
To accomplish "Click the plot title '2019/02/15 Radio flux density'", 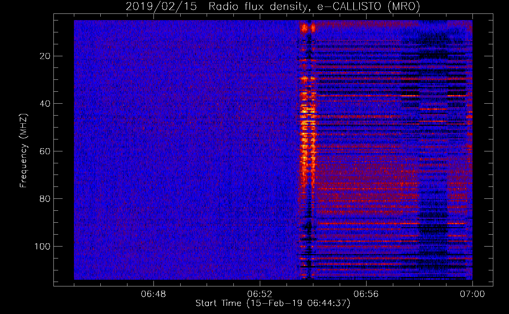I will [x=273, y=6].
